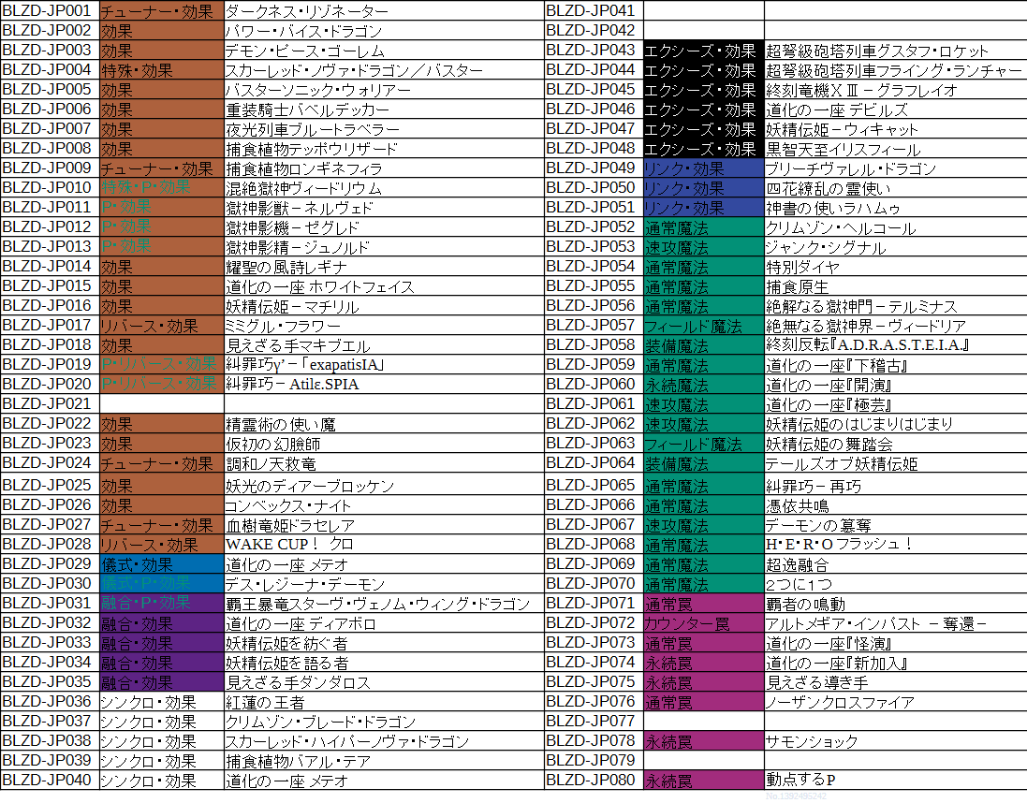
Task: Click cell BLZD-JP040
Action: [49, 781]
